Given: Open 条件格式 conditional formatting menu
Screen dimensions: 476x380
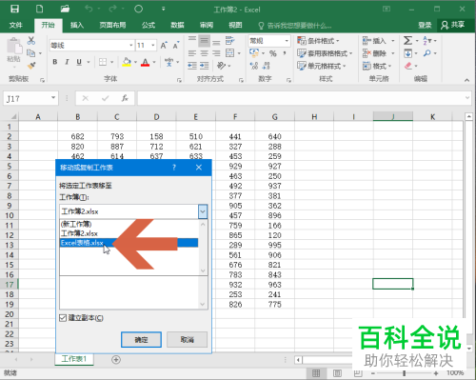Looking at the screenshot, I should tap(318, 41).
